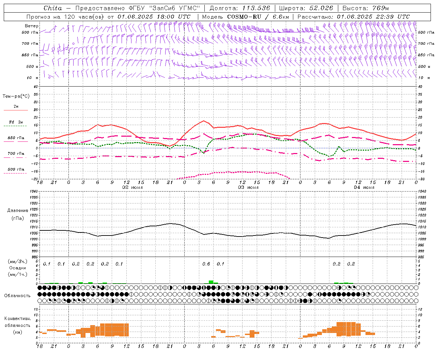Viewport: 436px width, 349px height.
Task: Click the "Модель COSMO-RU / 6.6км" label
Action: (x=246, y=17)
